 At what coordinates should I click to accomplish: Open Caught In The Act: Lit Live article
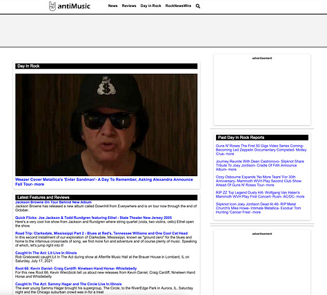(x=46, y=253)
